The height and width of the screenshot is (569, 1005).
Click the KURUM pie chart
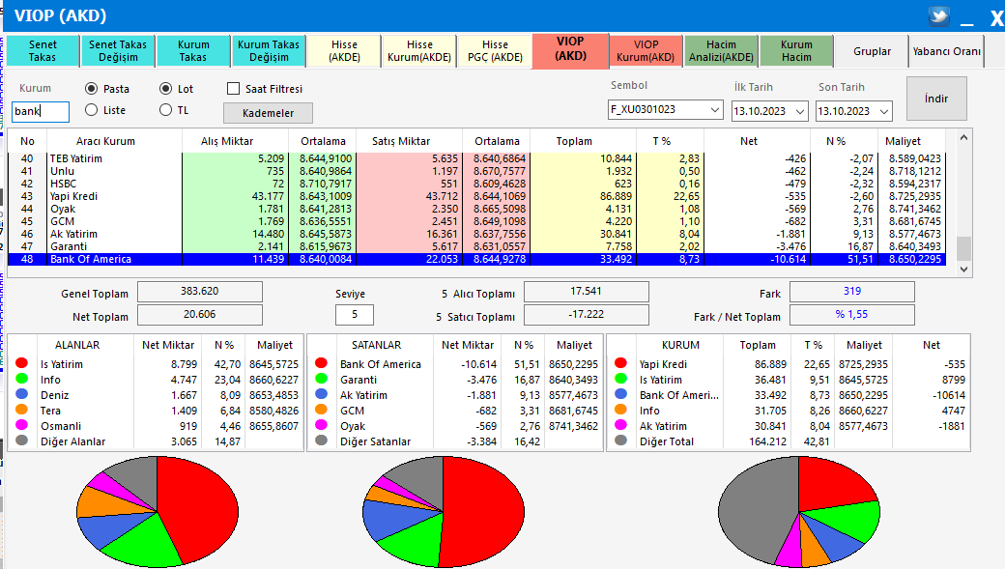[x=798, y=511]
